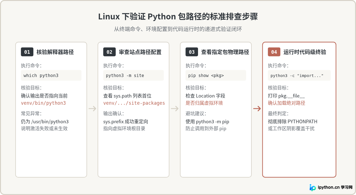Viewport: 356px width, 195px height.
Task: Click the ipython.cn logo icon
Action: click(x=313, y=188)
